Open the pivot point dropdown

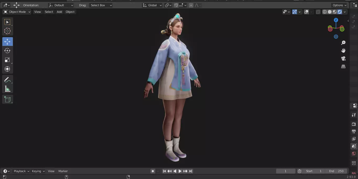pos(168,5)
